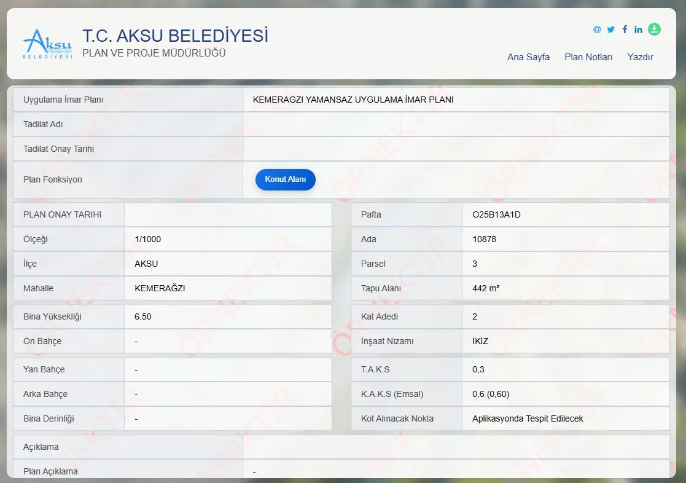Open the LinkedIn icon

(638, 29)
